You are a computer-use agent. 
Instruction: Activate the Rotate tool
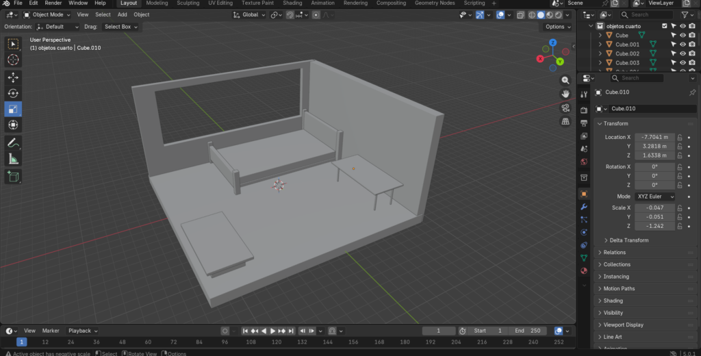(x=13, y=93)
